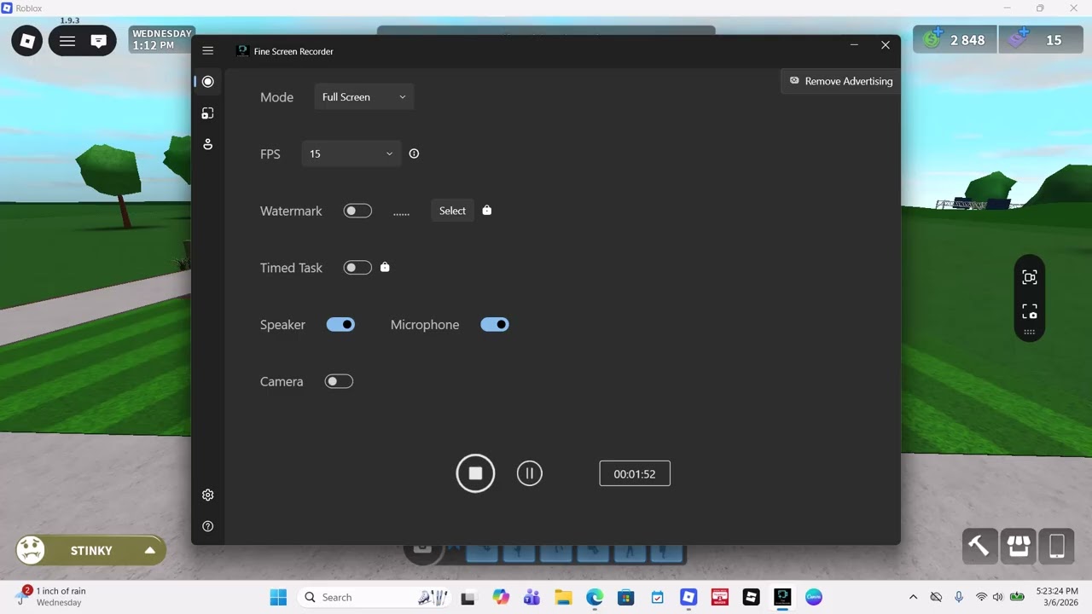Disable the Speaker switch
Viewport: 1092px width, 614px height.
point(340,324)
